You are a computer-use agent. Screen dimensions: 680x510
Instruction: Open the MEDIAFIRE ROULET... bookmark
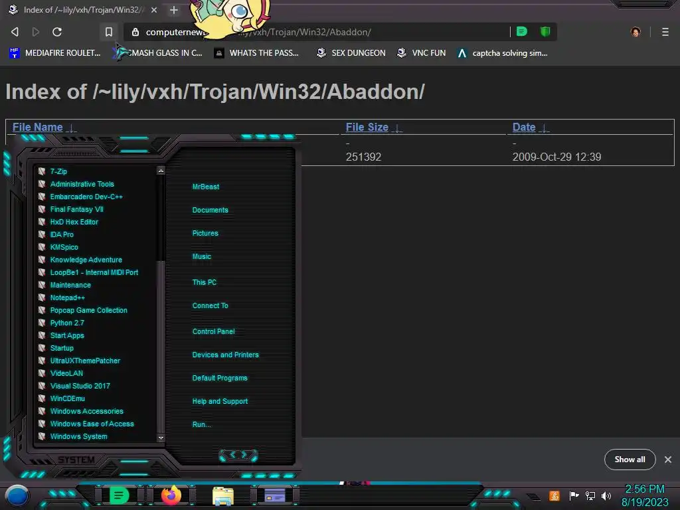tap(54, 53)
